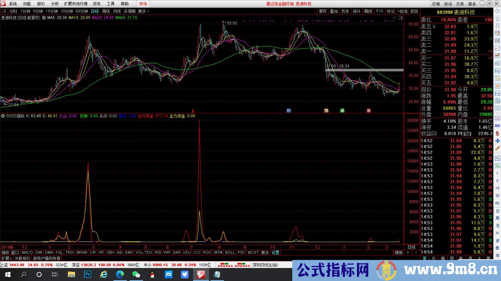This screenshot has height=281, width=501.
Task: Click the minus zoom button beside 模板
Action: pyautogui.click(x=416, y=252)
